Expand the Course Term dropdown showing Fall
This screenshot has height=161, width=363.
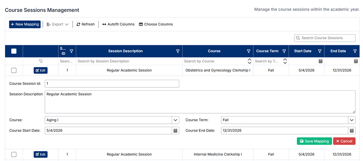coord(352,120)
